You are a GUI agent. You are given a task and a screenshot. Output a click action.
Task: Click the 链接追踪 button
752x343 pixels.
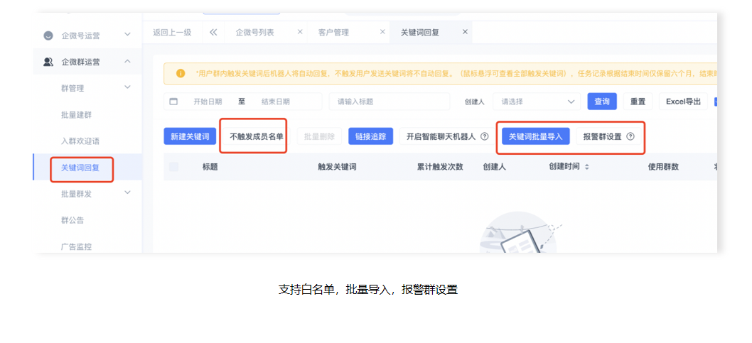[x=371, y=136]
